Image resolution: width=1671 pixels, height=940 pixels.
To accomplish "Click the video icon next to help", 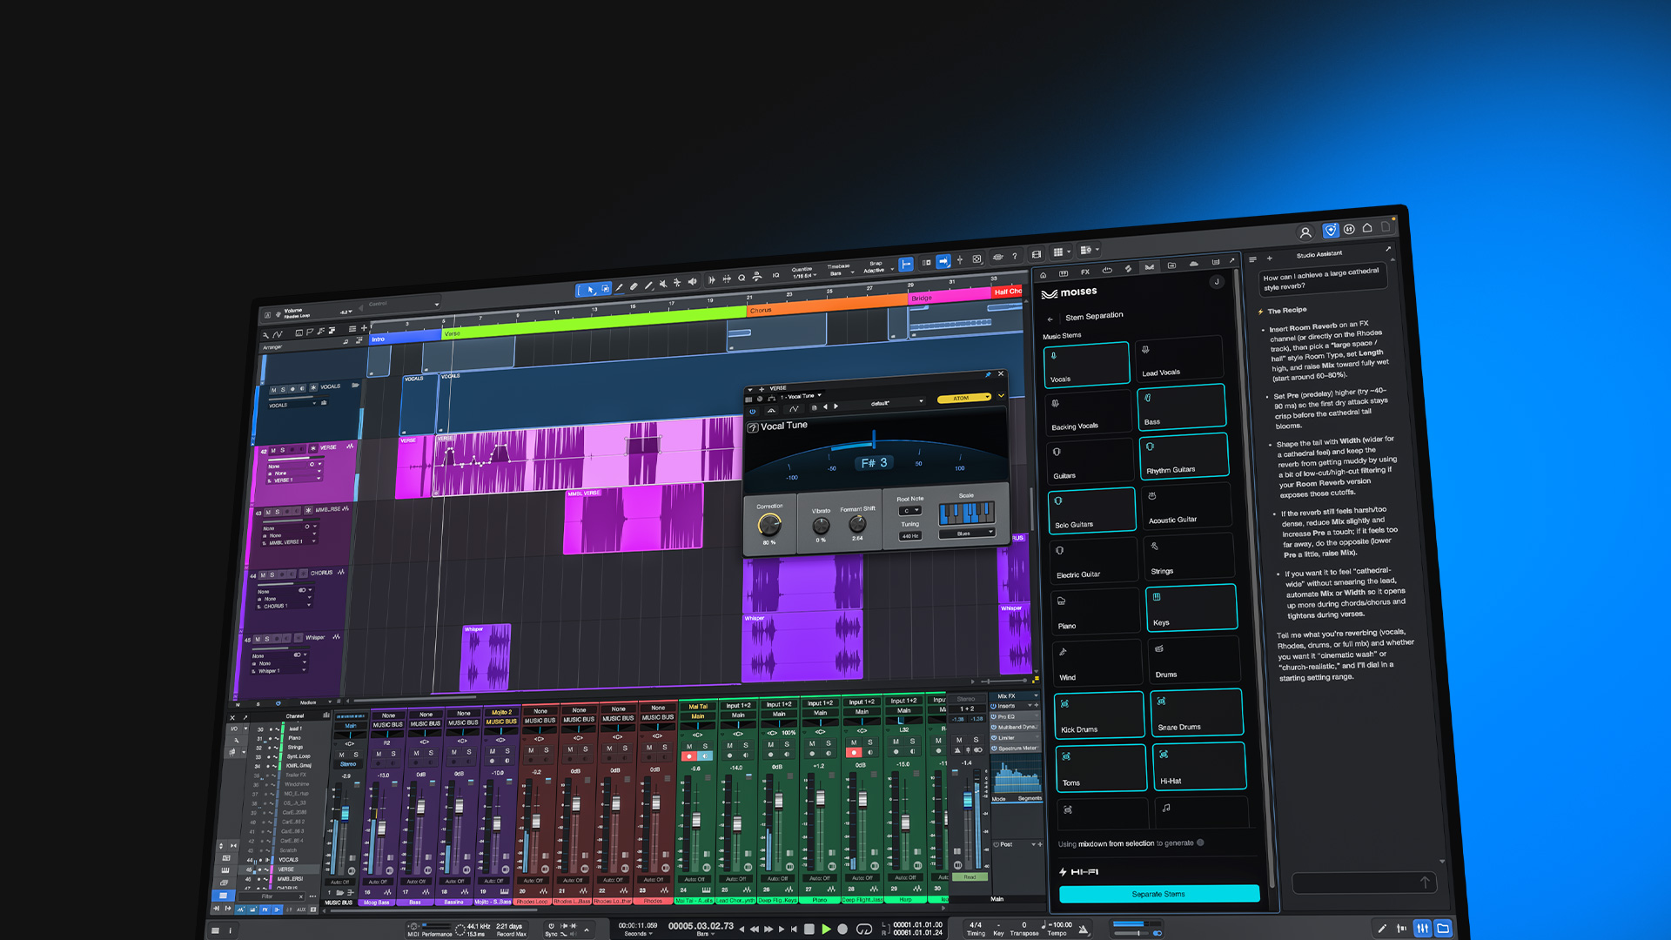I will click(x=1036, y=255).
